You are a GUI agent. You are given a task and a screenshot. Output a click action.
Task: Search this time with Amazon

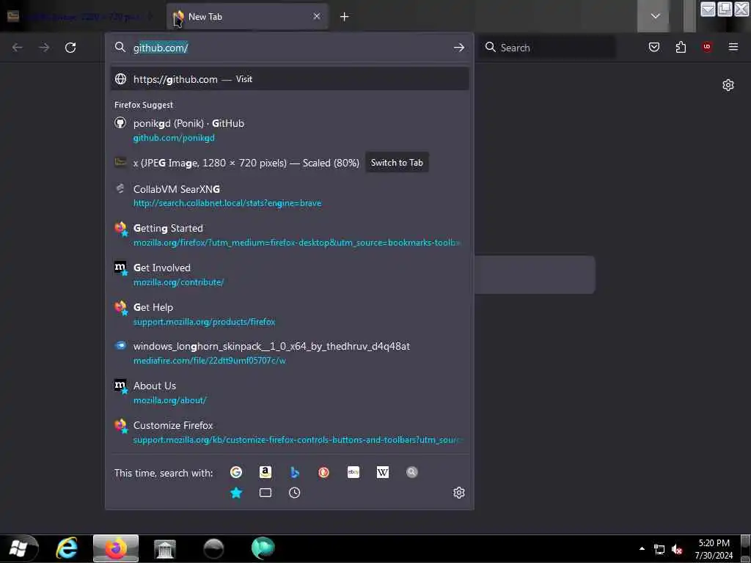coord(265,473)
